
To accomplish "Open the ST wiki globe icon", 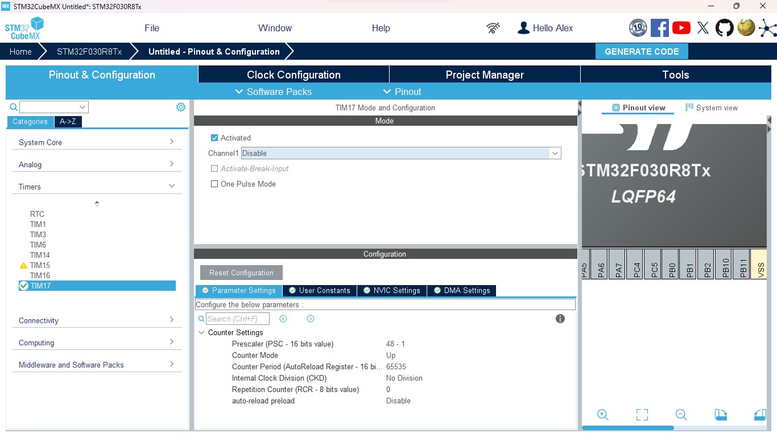I will tap(746, 27).
